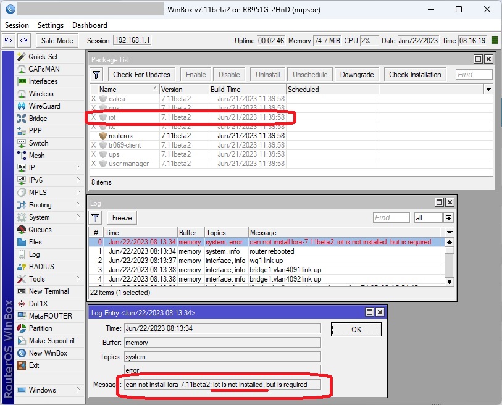Click the System gear icon
Viewport: 502px width, 405px height.
pos(22,217)
